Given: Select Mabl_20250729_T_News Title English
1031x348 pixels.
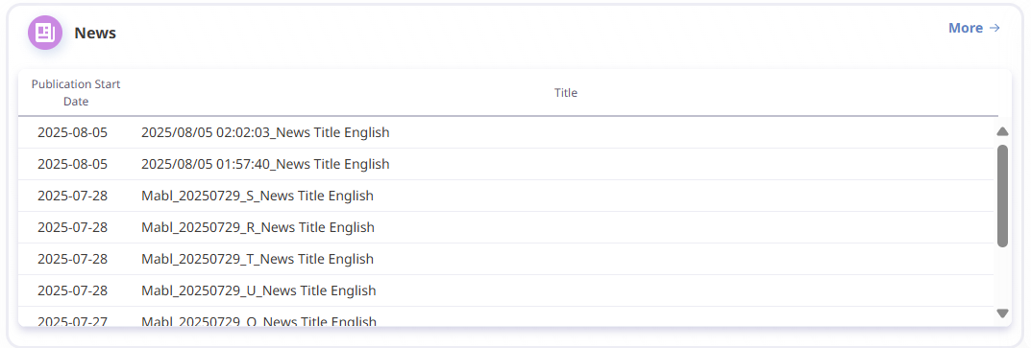Looking at the screenshot, I should 258,259.
